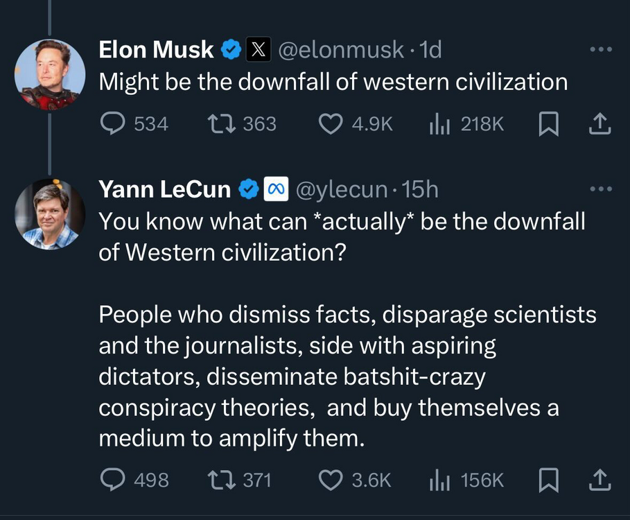View analytics for Yann LeCun's tweet
Viewport: 630px width, 520px height.
point(439,480)
